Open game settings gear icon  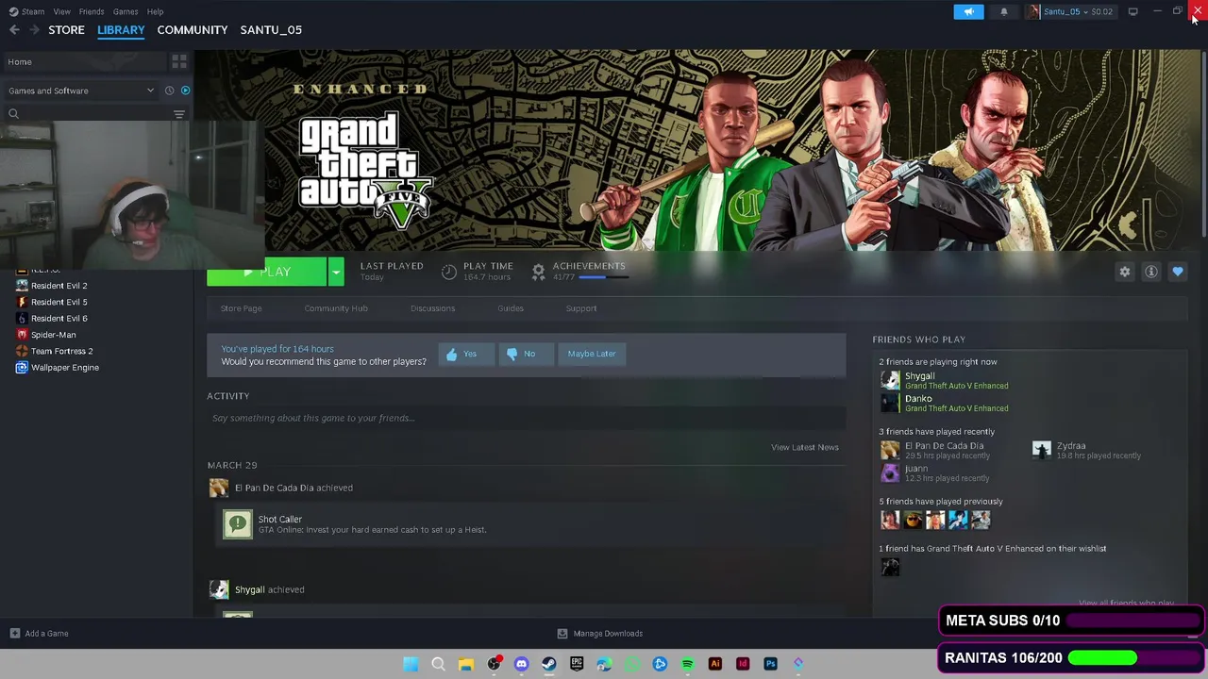coord(1124,272)
